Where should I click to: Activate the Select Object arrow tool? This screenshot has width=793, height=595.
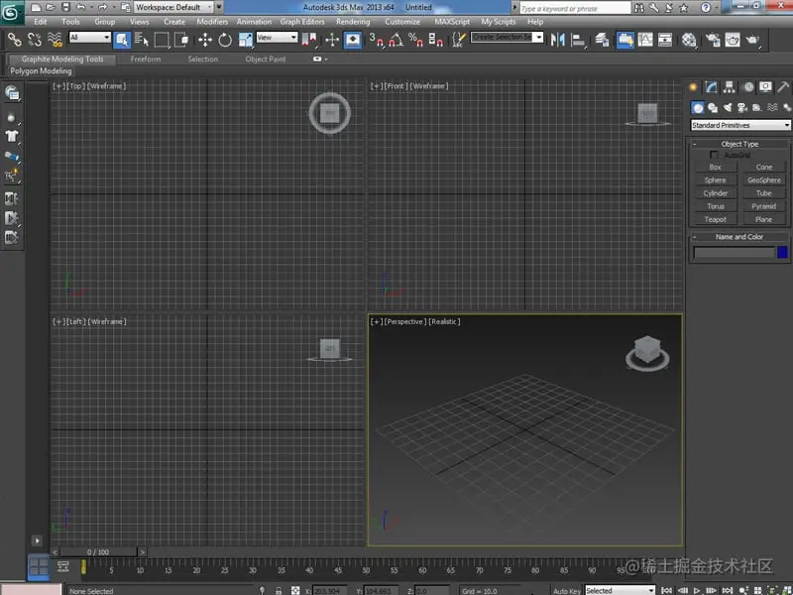(121, 41)
